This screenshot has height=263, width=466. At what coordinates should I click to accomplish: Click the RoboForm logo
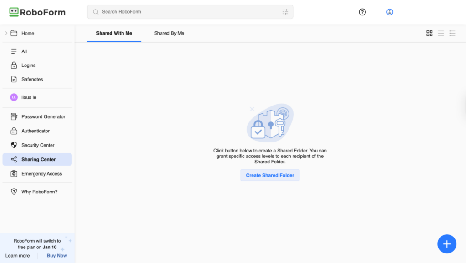coord(37,12)
